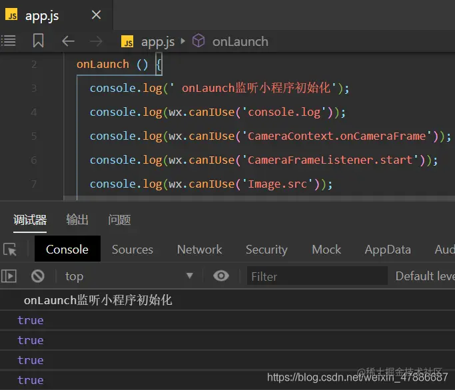Click the CameraFrameListener.start code line
Screen dimensions: 455x390
coord(264,160)
